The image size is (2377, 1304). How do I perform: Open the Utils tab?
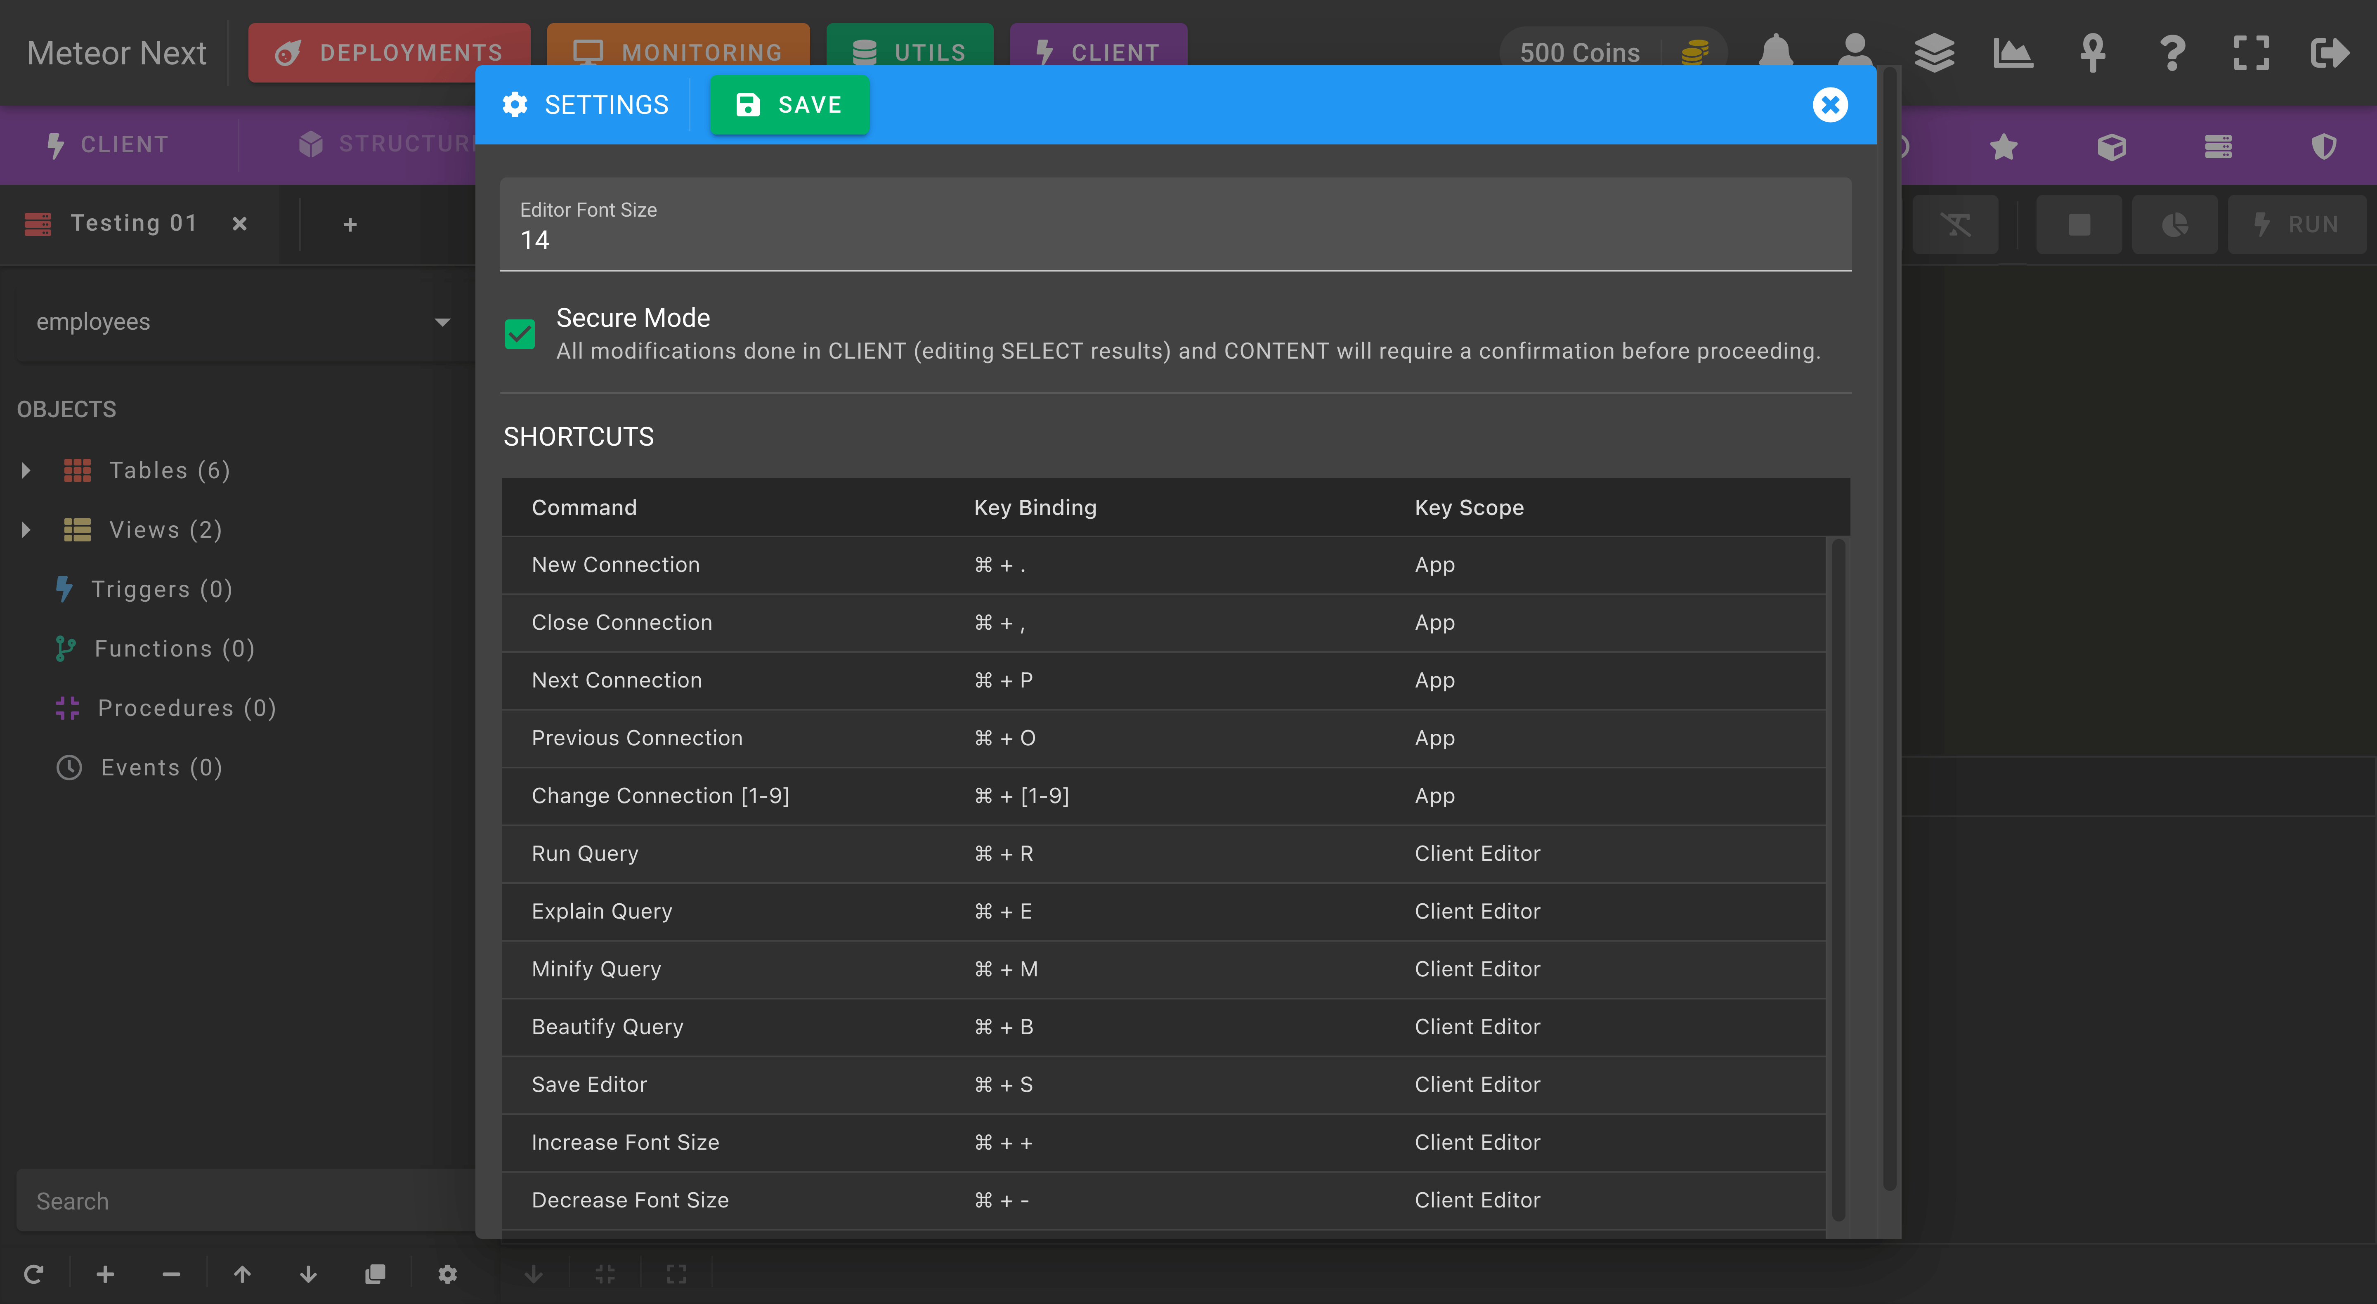[x=910, y=52]
